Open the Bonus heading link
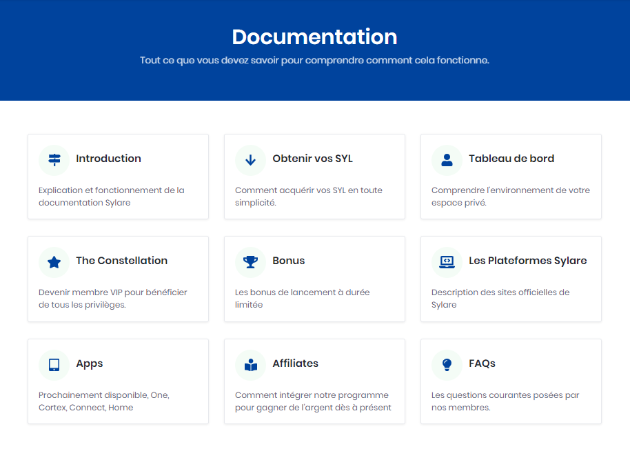Image resolution: width=630 pixels, height=449 pixels. 288,261
